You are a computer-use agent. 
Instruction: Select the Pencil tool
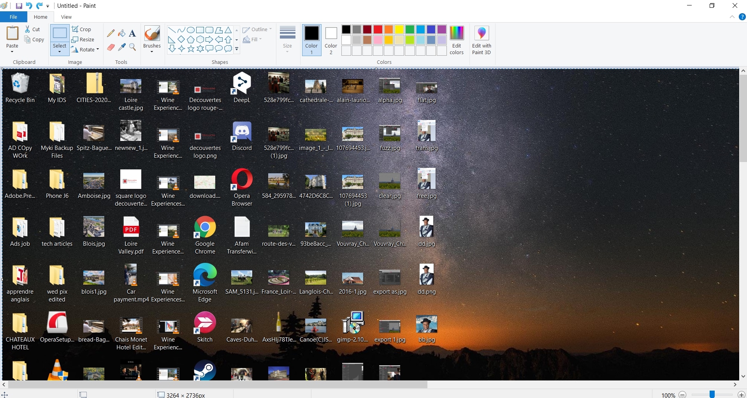coord(111,33)
